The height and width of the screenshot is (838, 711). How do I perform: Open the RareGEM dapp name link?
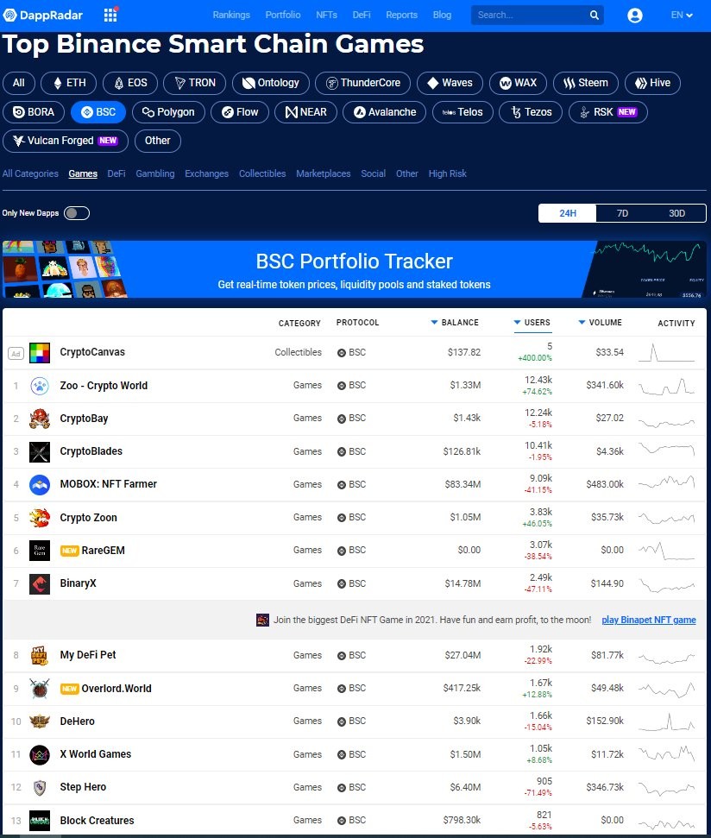pos(103,551)
